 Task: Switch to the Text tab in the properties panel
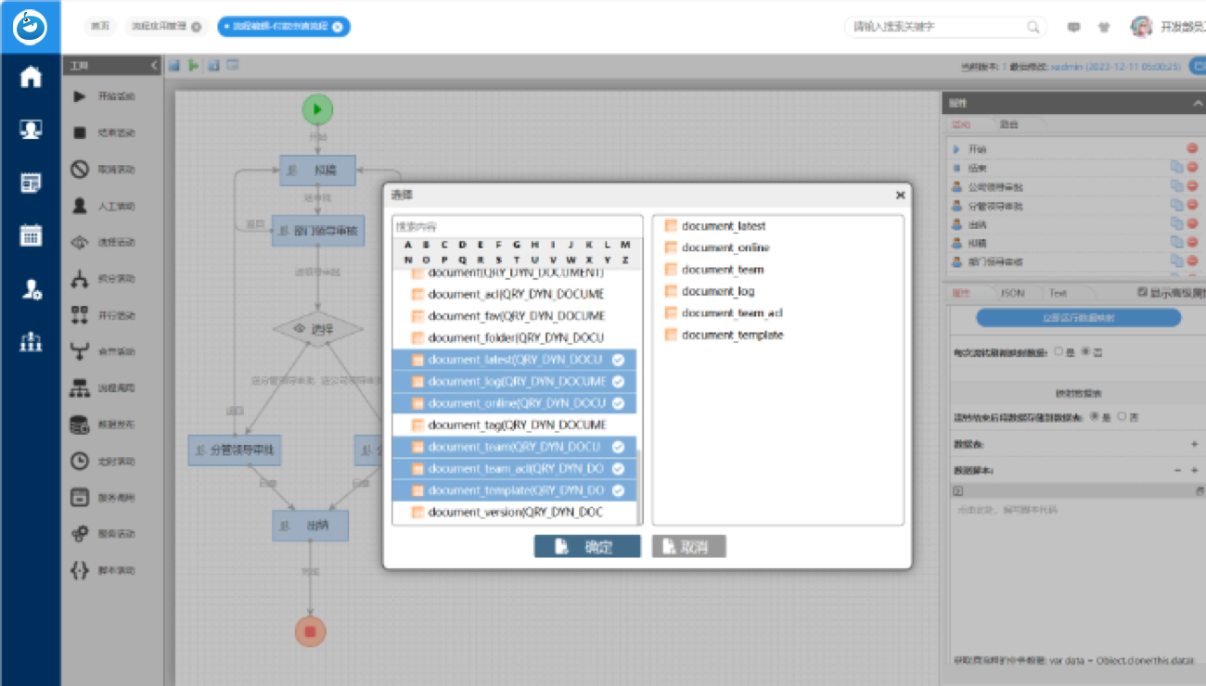pyautogui.click(x=1058, y=293)
